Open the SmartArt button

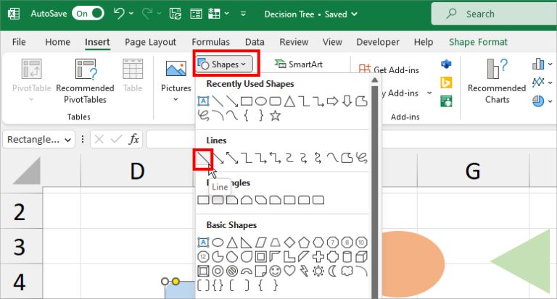click(x=298, y=64)
